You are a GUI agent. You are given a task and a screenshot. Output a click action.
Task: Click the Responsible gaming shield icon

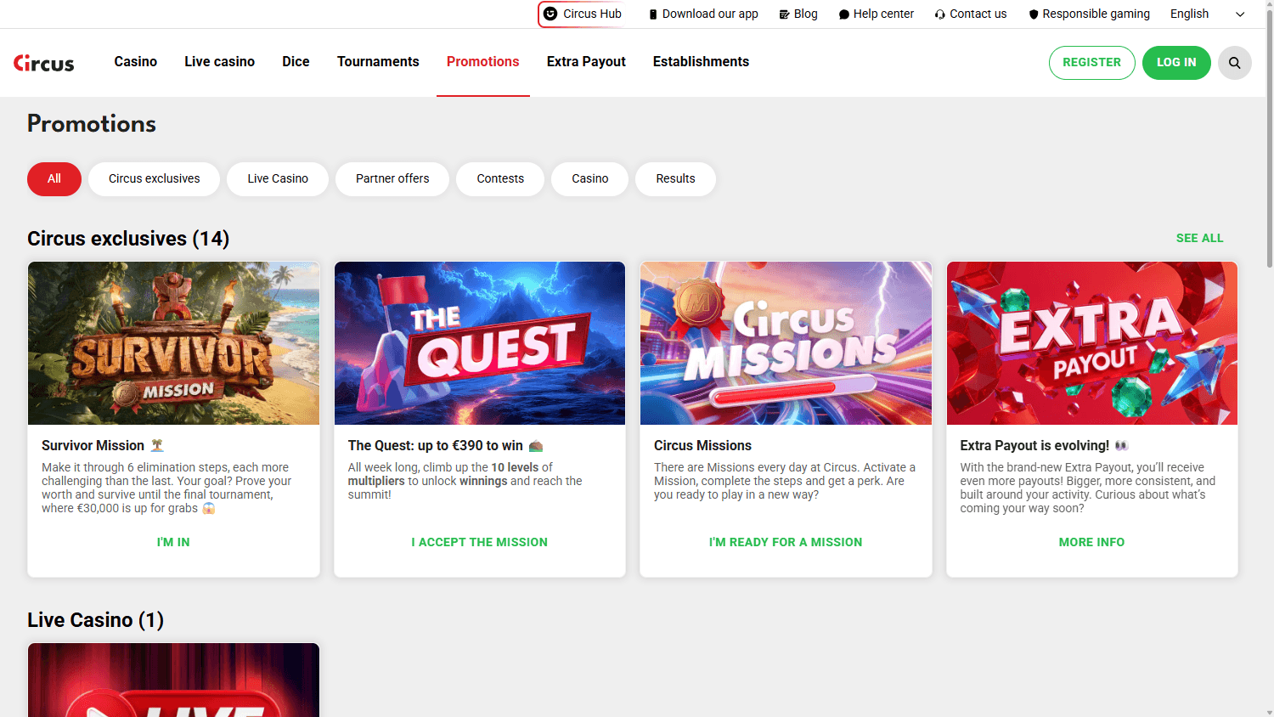click(1034, 14)
